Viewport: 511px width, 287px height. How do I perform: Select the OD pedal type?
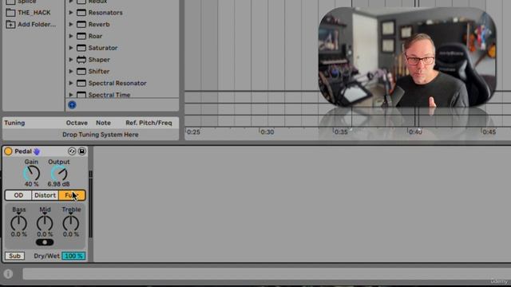pyautogui.click(x=18, y=195)
